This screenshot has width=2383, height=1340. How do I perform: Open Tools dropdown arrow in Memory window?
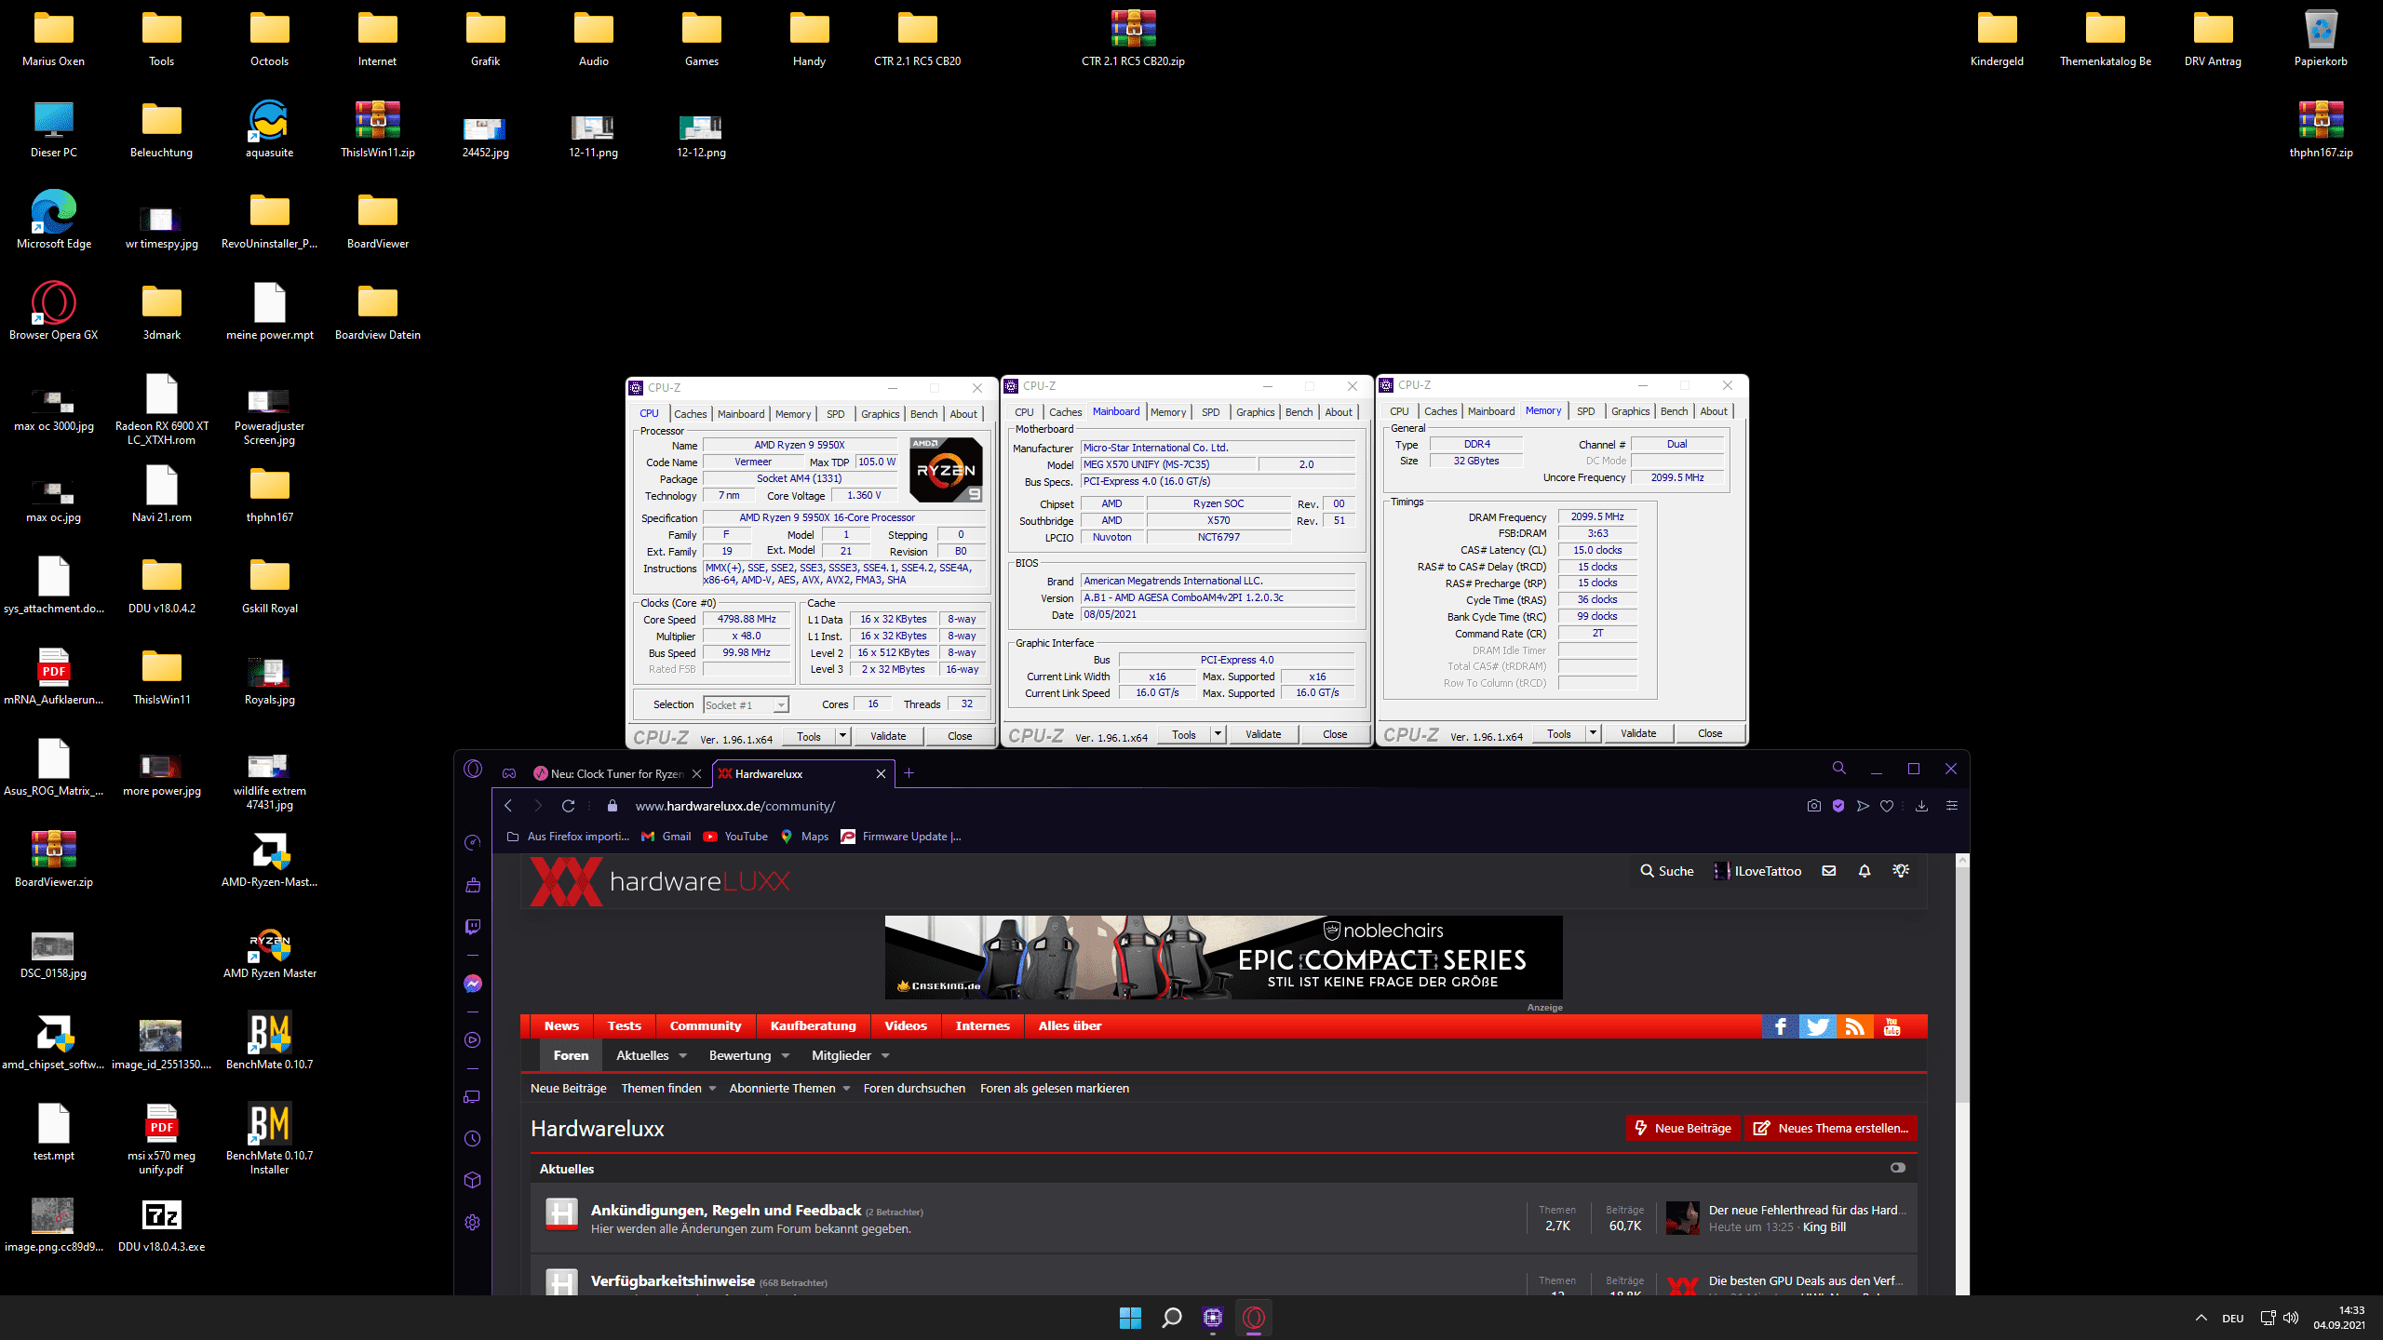click(1594, 733)
